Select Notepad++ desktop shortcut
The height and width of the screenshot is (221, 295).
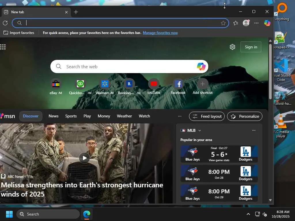point(282,40)
